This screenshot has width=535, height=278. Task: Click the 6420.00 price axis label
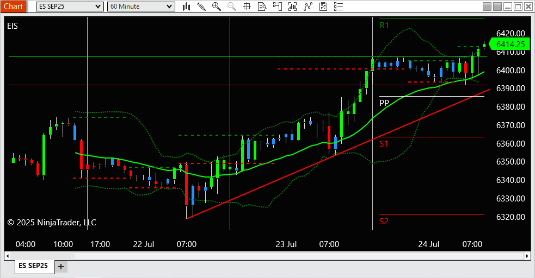click(x=511, y=33)
